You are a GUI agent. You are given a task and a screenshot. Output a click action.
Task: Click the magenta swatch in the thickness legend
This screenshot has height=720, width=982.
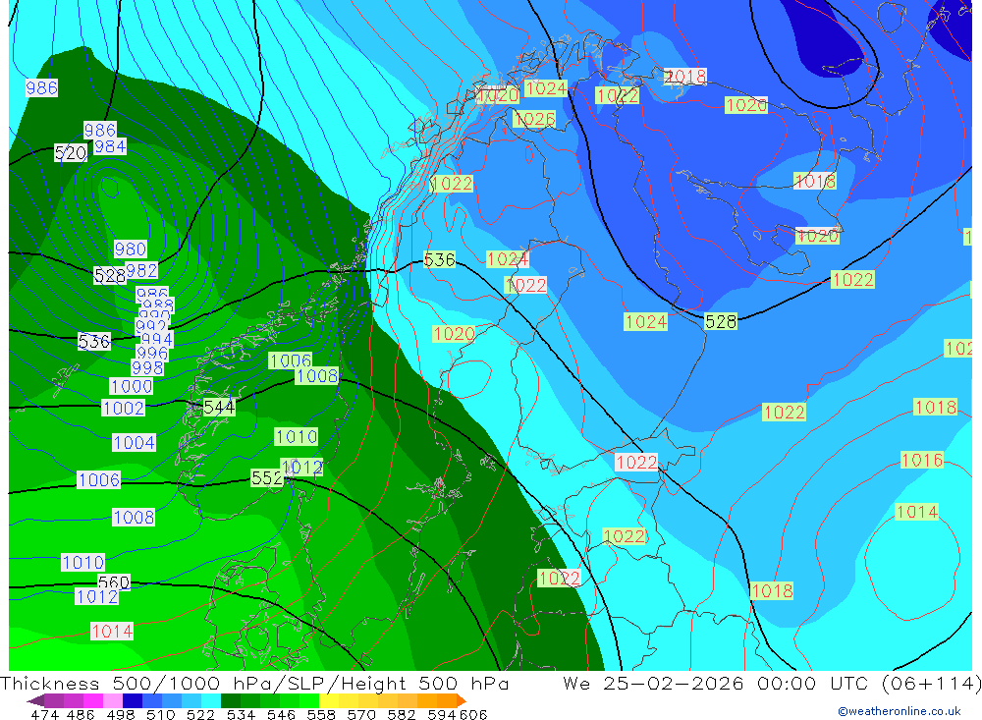pyautogui.click(x=92, y=700)
